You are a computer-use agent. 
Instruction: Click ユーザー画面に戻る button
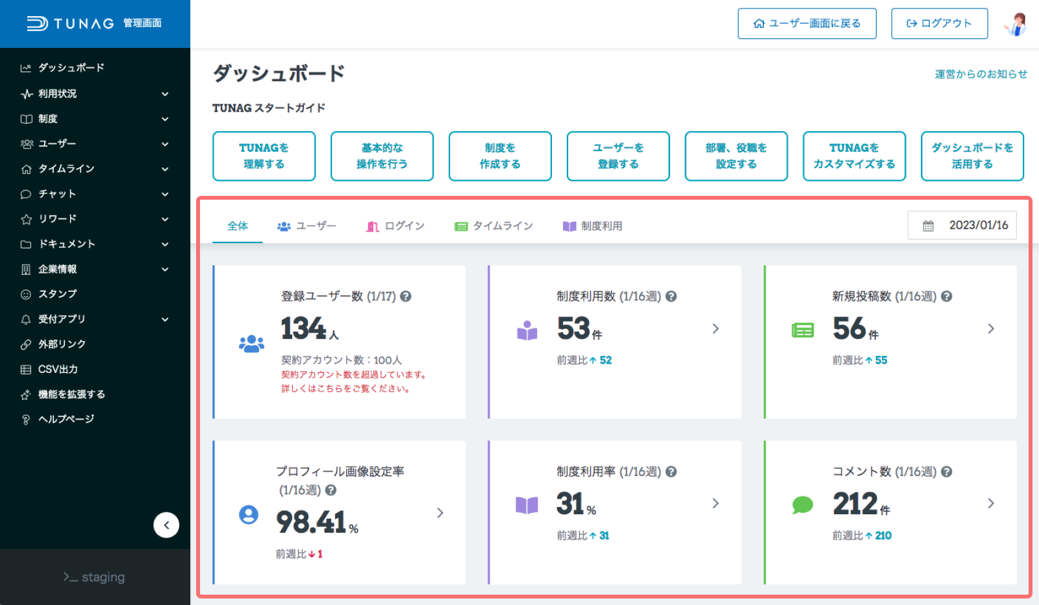click(x=807, y=23)
